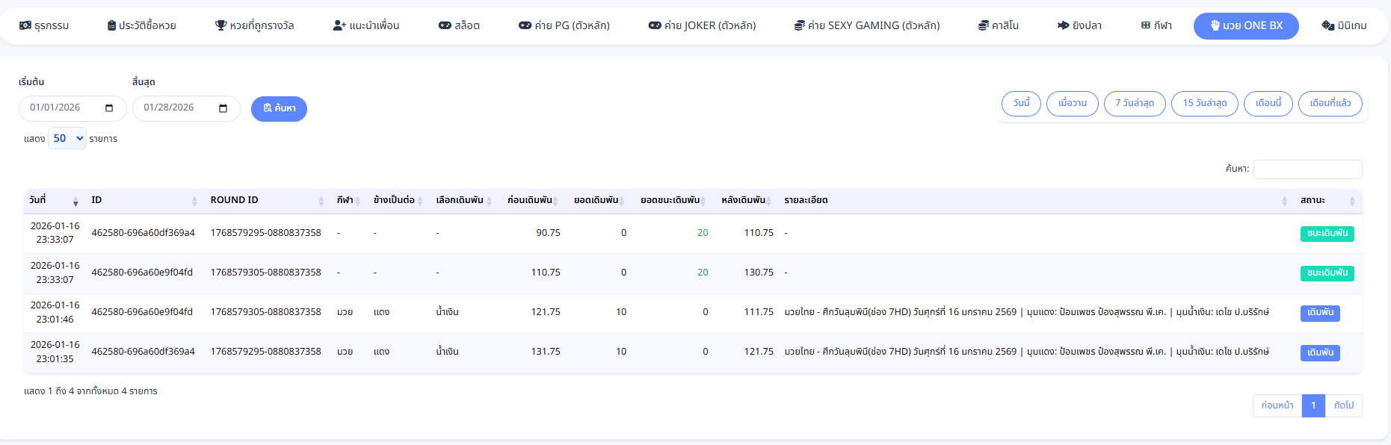The image size is (1391, 445).
Task: Click the calendar icon in start date field
Action: [109, 108]
